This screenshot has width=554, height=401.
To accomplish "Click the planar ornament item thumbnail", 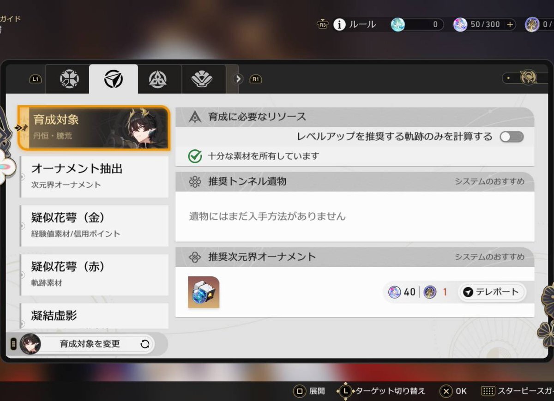I will (204, 292).
